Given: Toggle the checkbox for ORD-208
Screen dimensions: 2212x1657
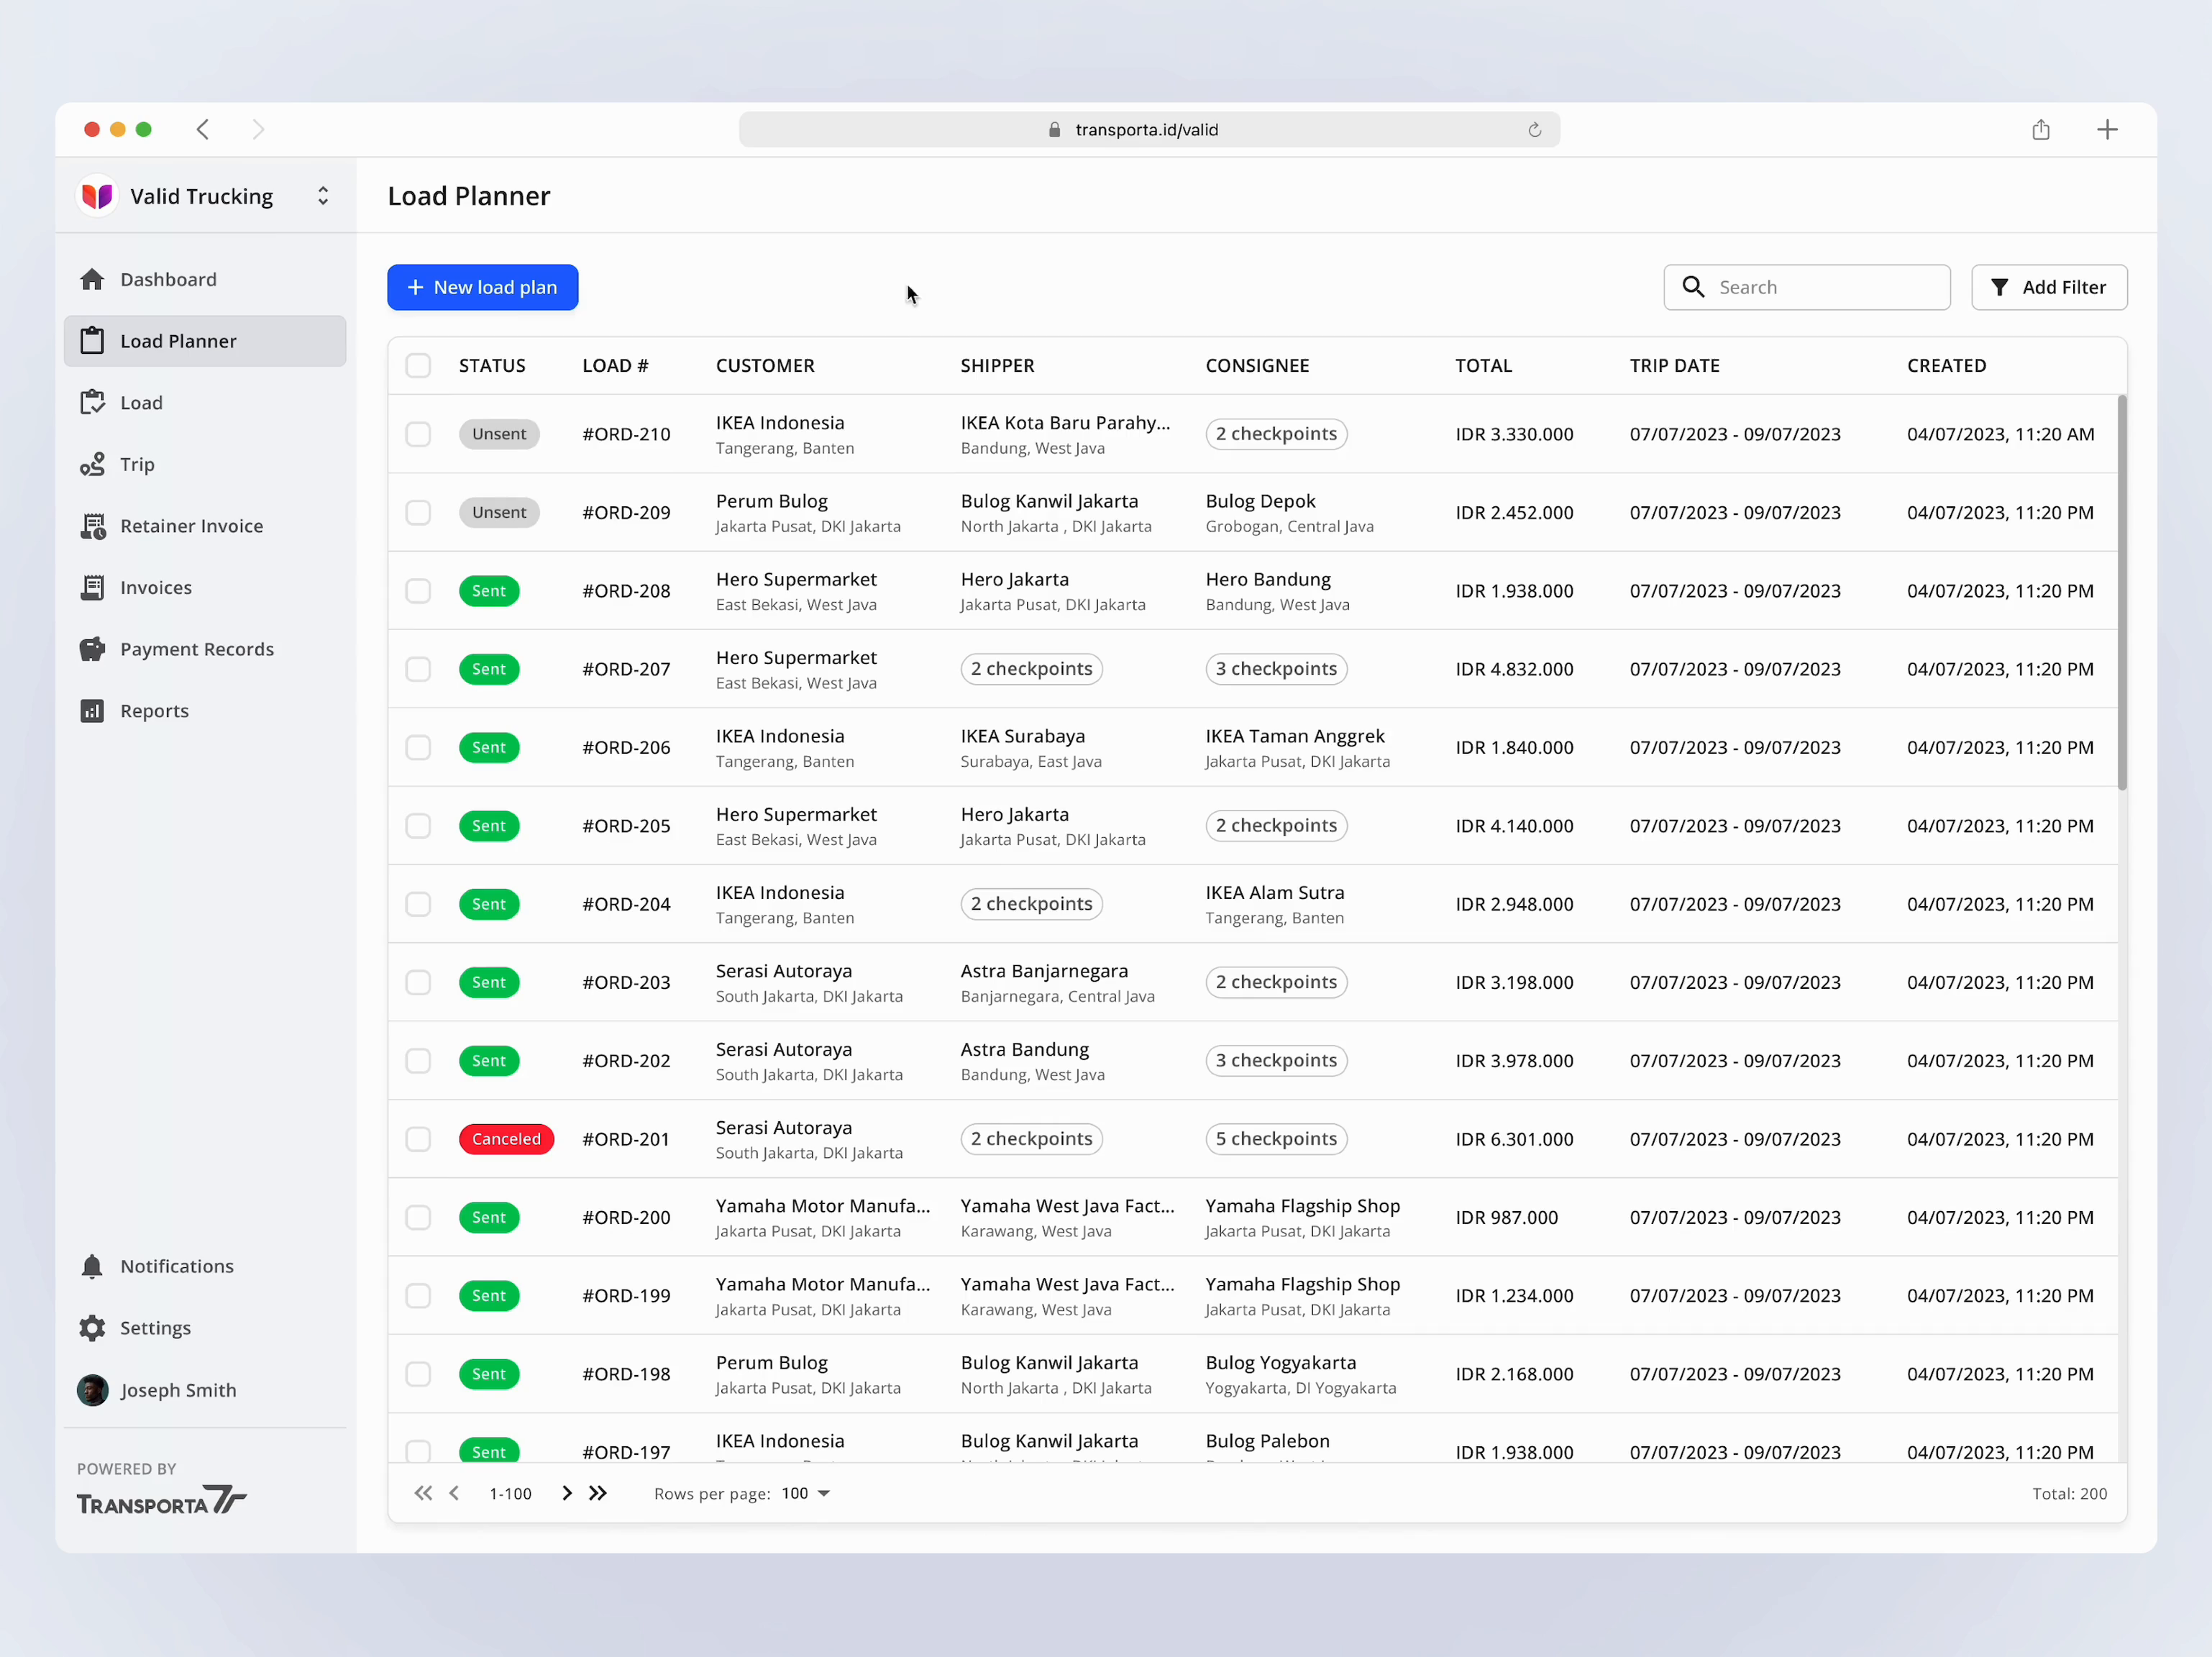Looking at the screenshot, I should 418,590.
